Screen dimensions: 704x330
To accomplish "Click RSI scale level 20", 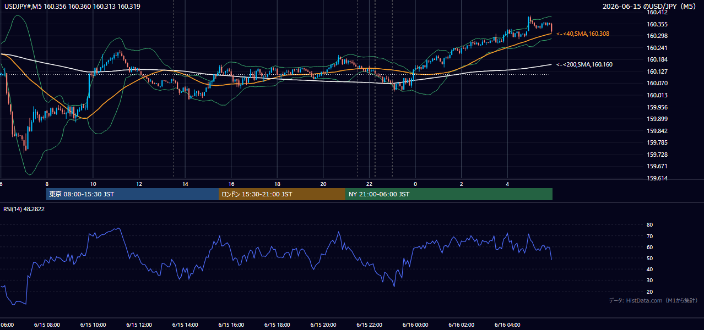I will (649, 291).
